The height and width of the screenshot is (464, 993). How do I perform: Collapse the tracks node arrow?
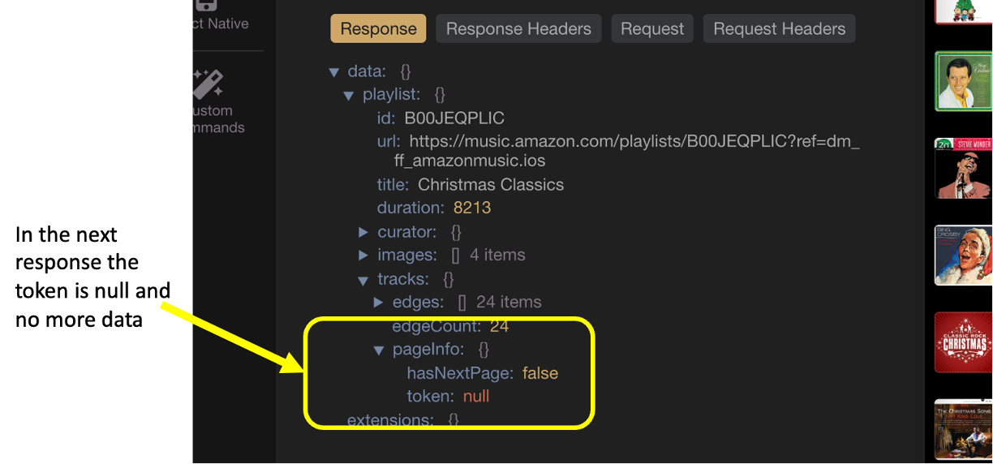[363, 281]
